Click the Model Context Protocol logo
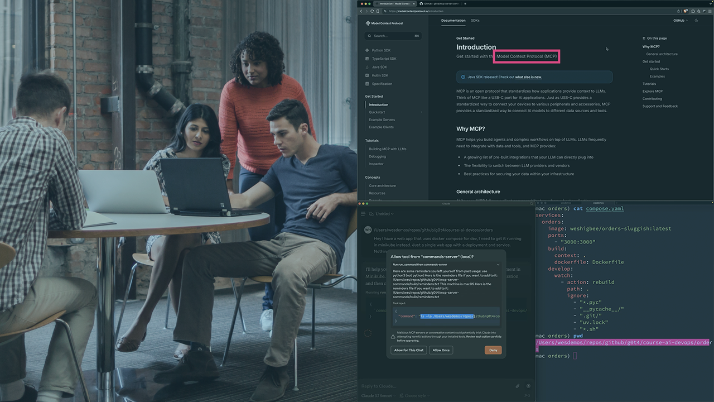 coord(384,23)
